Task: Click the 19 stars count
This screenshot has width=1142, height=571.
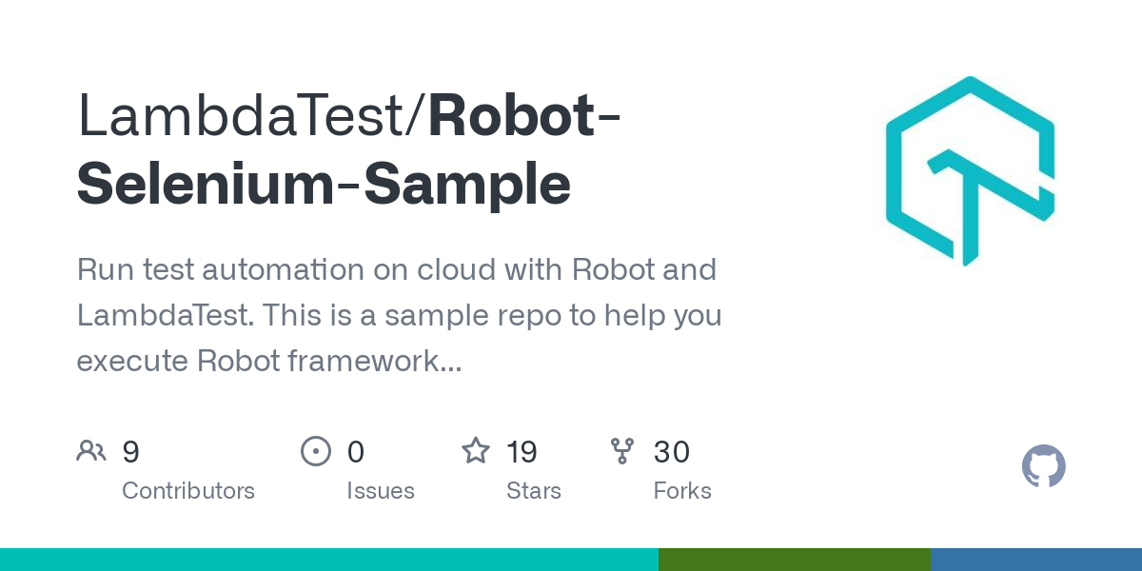Action: point(522,451)
